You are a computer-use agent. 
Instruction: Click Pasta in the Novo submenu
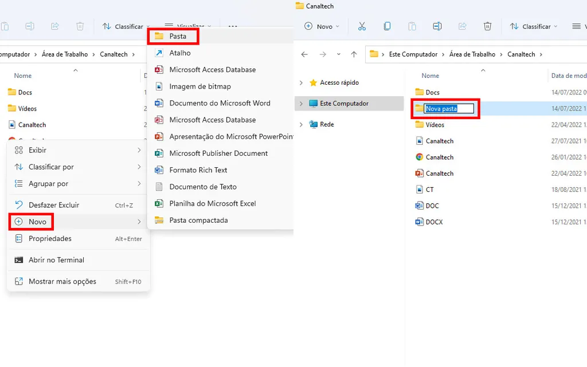[x=178, y=36]
